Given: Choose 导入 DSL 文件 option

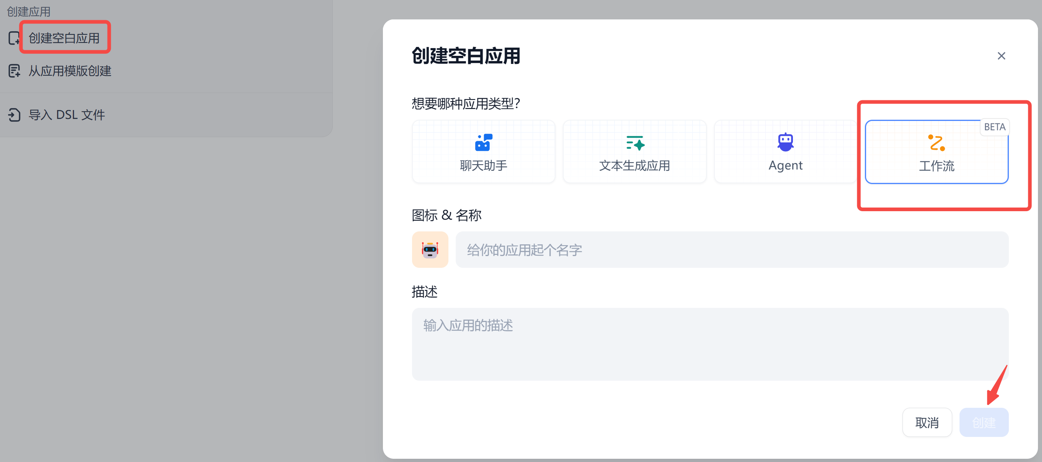Looking at the screenshot, I should coord(67,115).
